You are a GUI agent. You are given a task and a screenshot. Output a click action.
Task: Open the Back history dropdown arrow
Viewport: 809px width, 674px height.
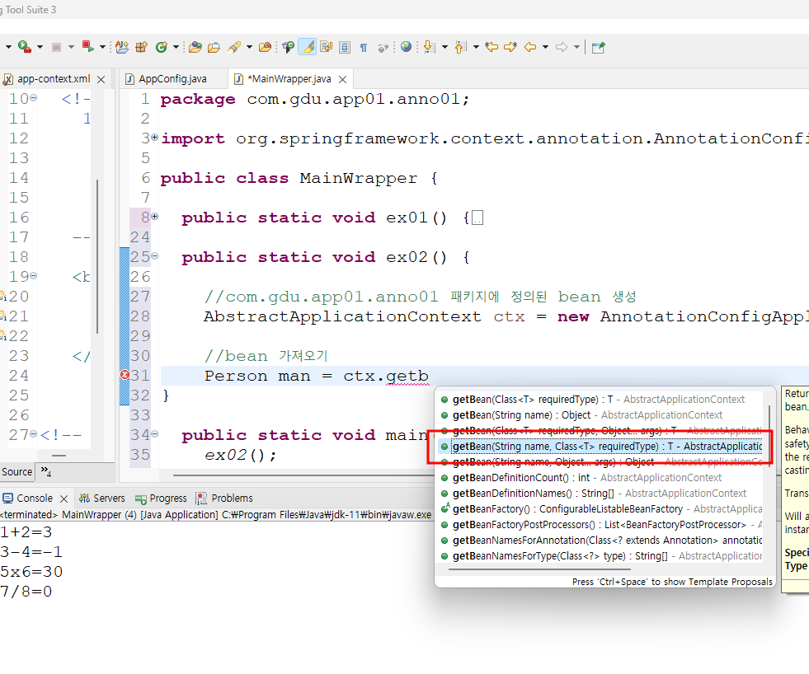click(x=545, y=48)
